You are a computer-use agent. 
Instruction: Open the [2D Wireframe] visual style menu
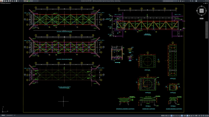[x=7, y=3]
